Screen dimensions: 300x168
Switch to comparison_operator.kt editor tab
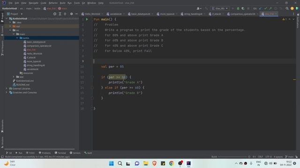243,14
